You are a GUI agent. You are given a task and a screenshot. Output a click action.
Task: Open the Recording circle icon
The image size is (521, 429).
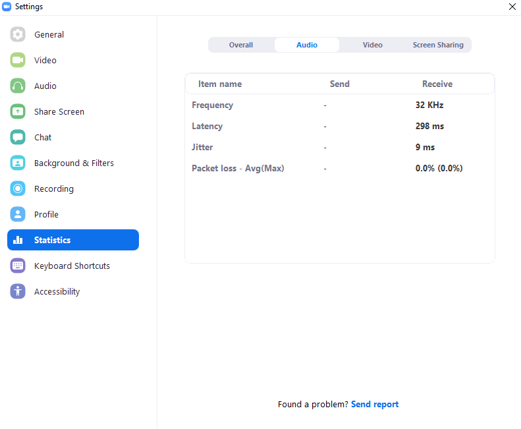18,188
